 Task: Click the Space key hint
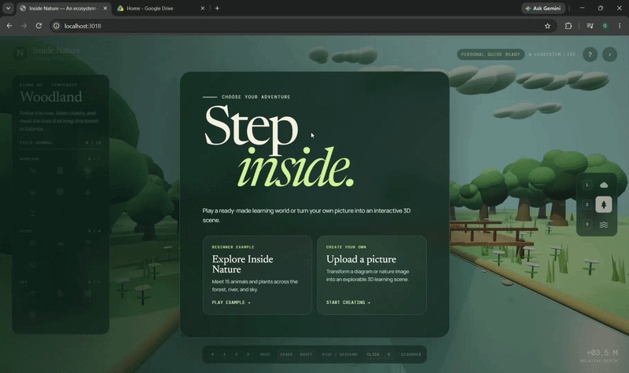[286, 355]
